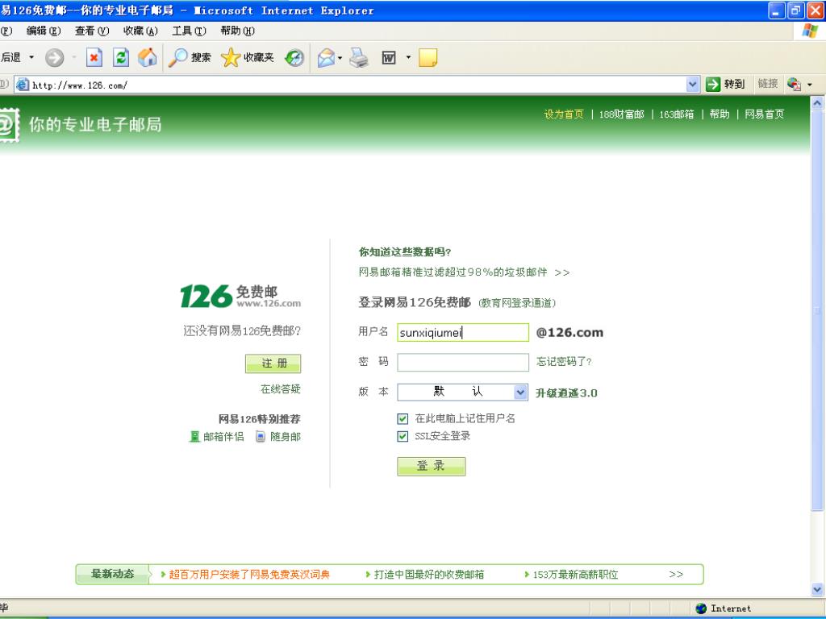Expand the Word edit dropdown arrow
The width and height of the screenshot is (826, 619).
408,57
